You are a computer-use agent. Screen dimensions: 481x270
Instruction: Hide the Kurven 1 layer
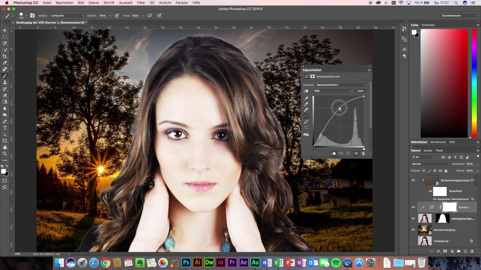[413, 207]
